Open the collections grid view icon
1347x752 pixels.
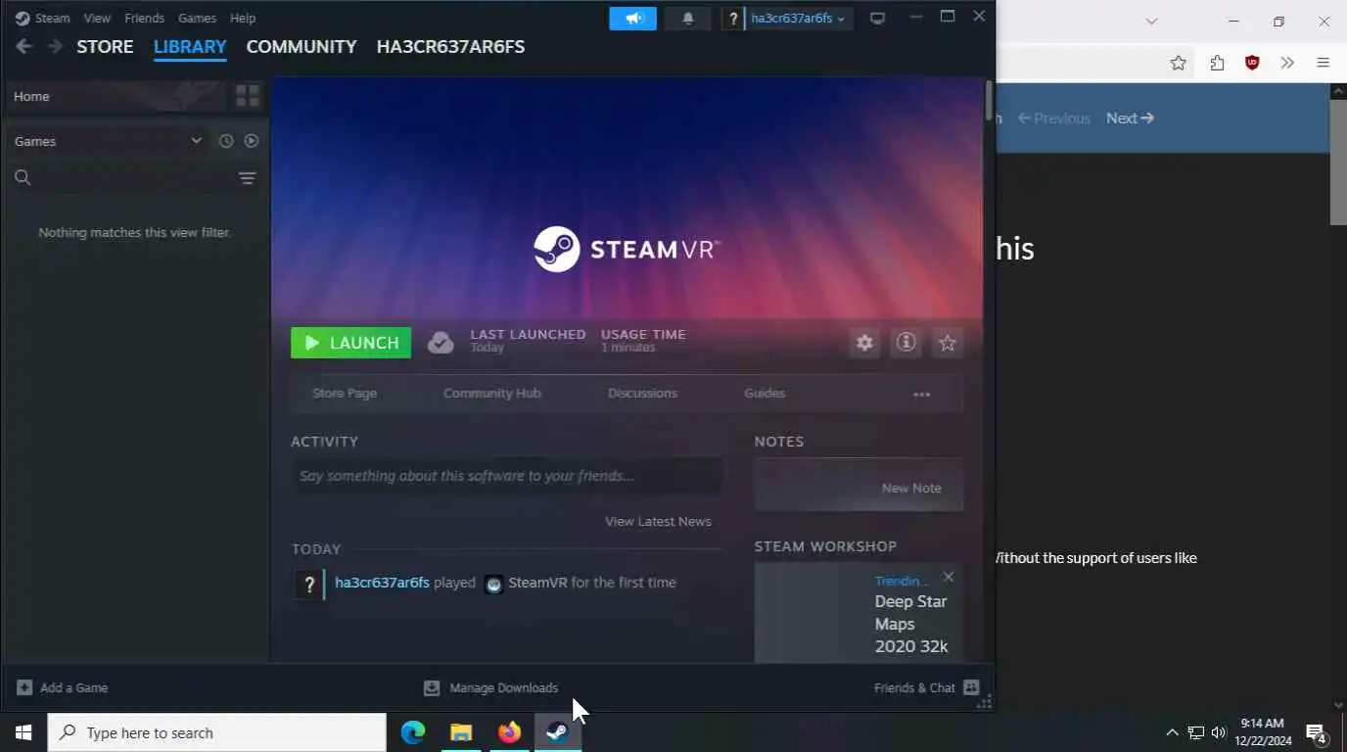248,96
